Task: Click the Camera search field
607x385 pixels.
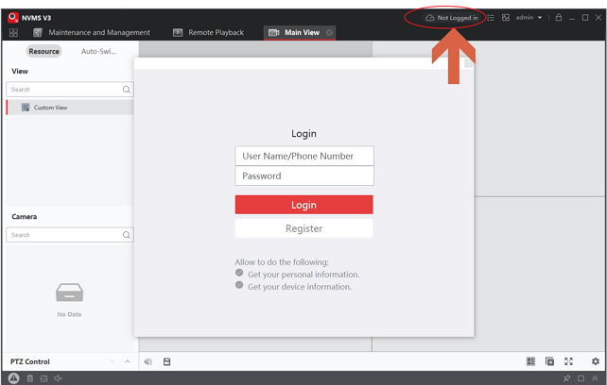Action: click(70, 235)
